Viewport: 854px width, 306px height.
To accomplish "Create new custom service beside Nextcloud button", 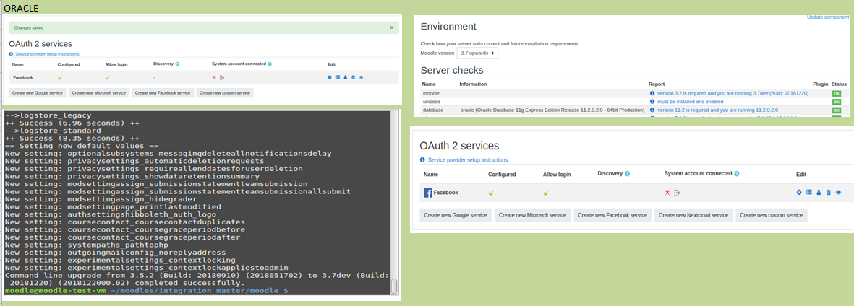I will pos(772,215).
